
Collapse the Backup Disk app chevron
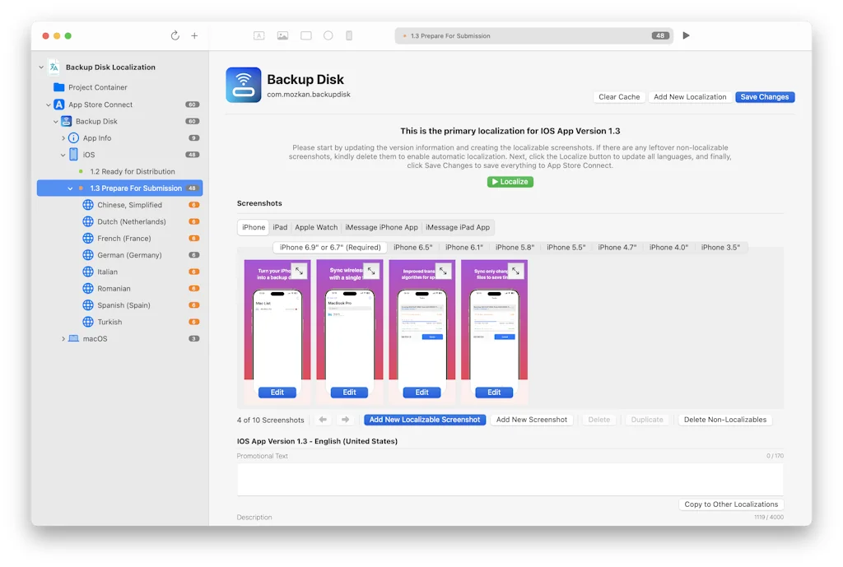[x=56, y=122]
